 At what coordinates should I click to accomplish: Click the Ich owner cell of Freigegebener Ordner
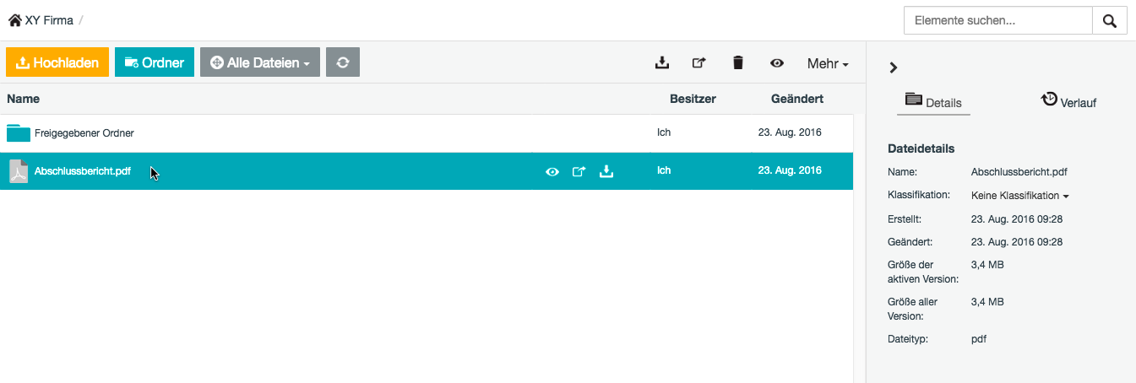click(664, 133)
